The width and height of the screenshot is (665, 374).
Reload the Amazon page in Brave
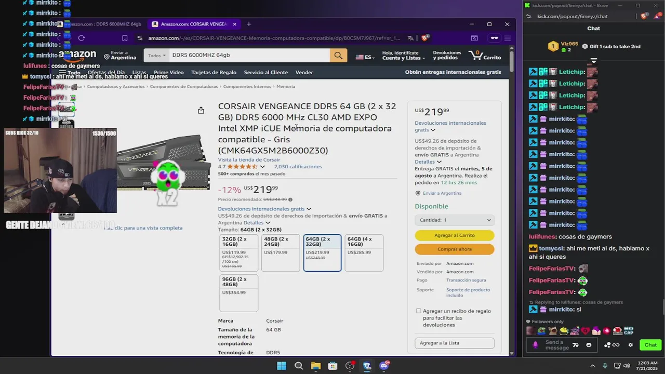81,38
